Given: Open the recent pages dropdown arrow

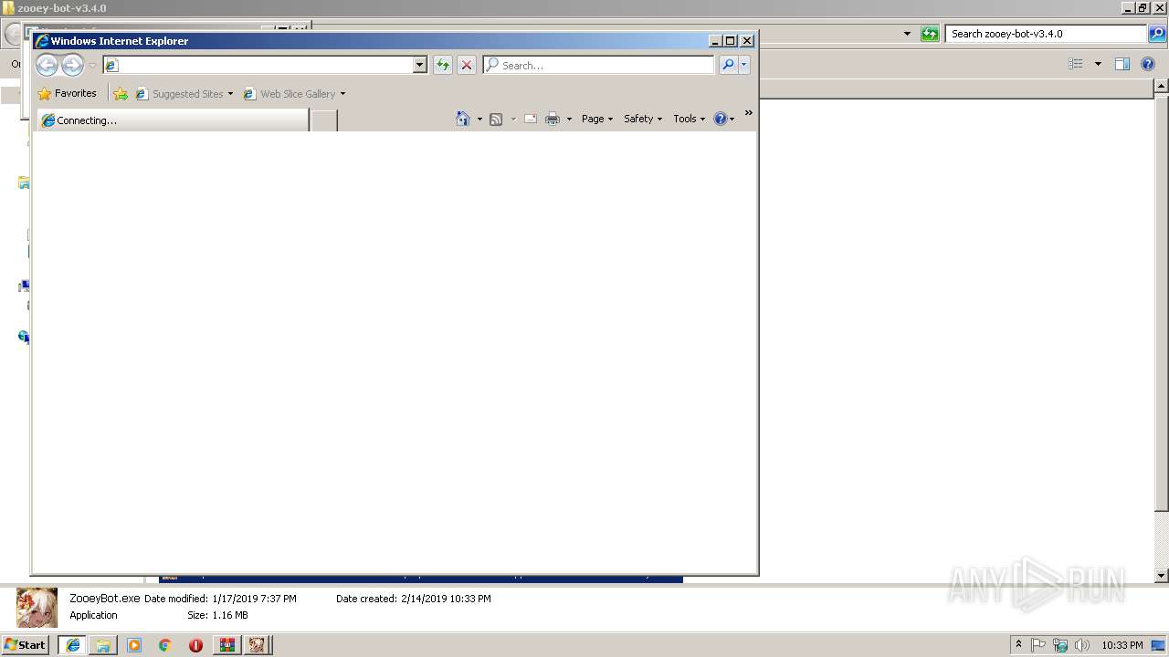Looking at the screenshot, I should tap(92, 66).
